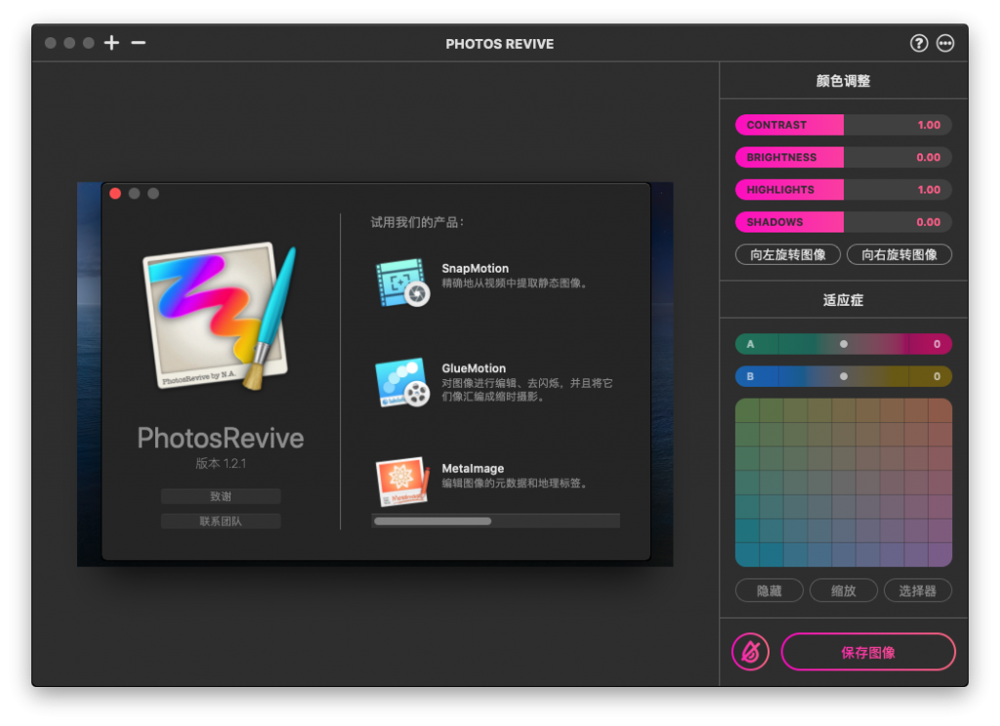The image size is (1000, 726).
Task: Click the minus zoom-out icon in title bar
Action: click(139, 43)
